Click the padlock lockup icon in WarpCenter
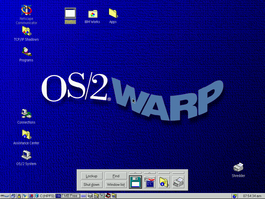This screenshot has width=265, height=199. 19,196
